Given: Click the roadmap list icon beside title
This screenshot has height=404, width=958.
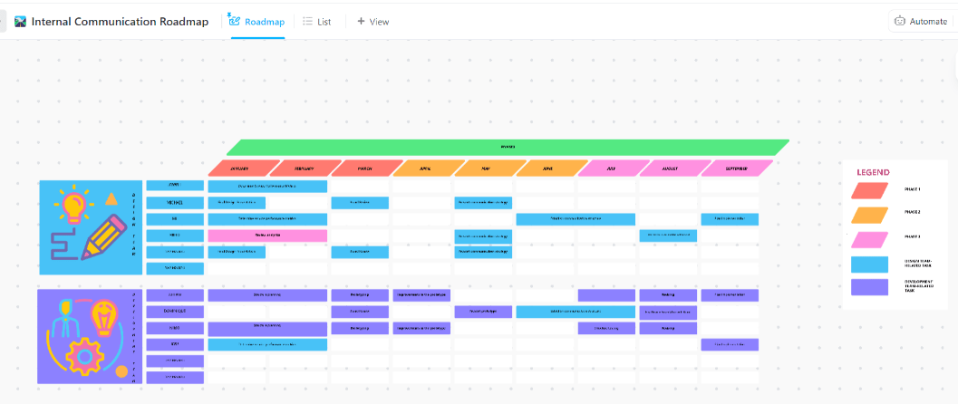Looking at the screenshot, I should coord(21,22).
